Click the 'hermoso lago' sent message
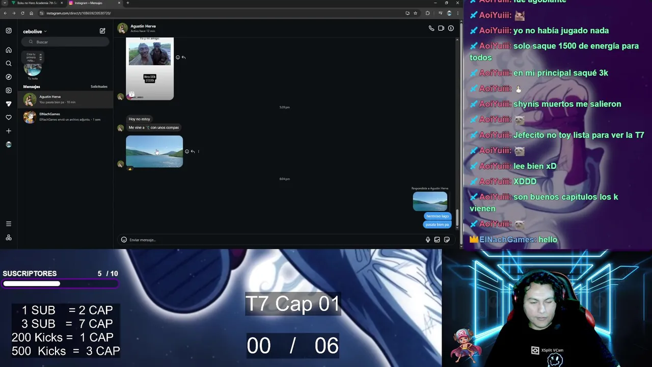 pyautogui.click(x=438, y=216)
